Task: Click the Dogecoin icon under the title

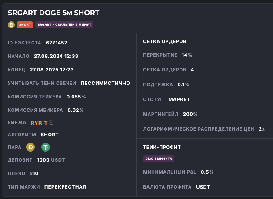Action: pos(11,24)
